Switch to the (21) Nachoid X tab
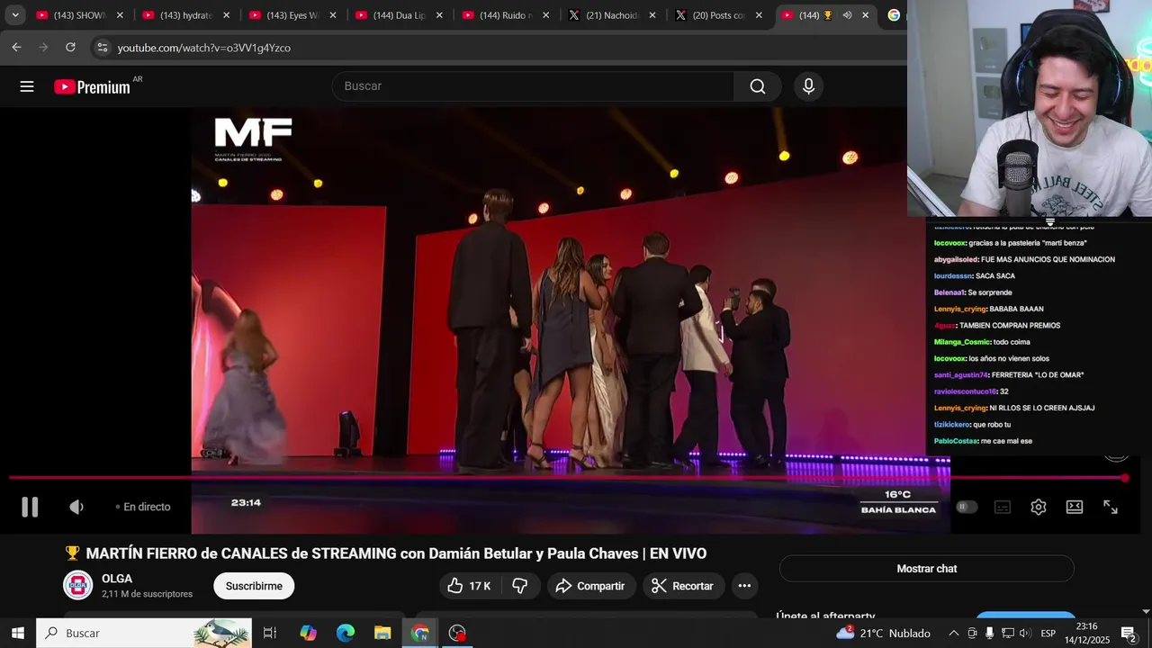The height and width of the screenshot is (648, 1152). (612, 15)
